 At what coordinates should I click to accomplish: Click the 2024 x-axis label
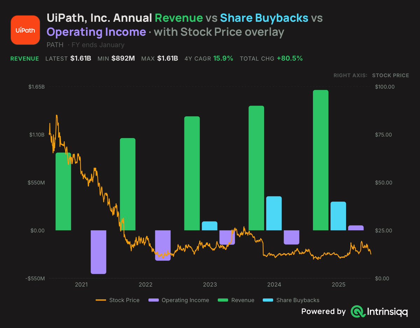[x=274, y=285]
